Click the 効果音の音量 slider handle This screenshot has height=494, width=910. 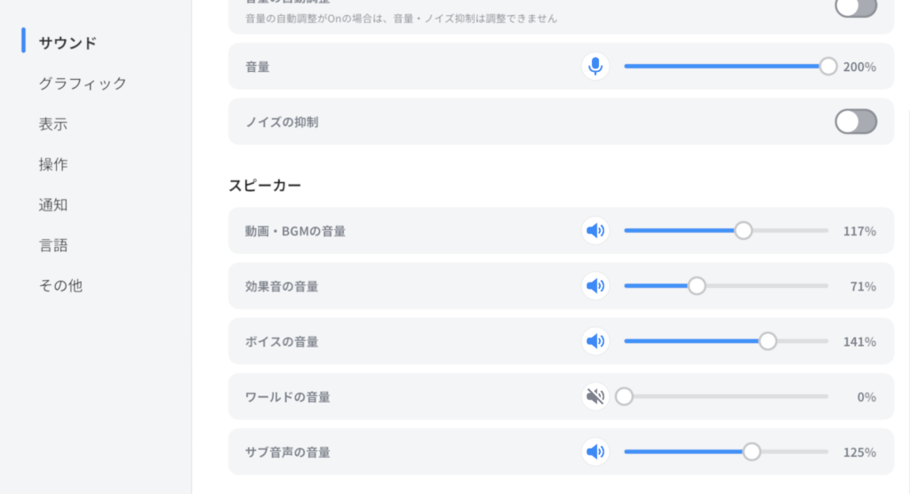(x=697, y=286)
